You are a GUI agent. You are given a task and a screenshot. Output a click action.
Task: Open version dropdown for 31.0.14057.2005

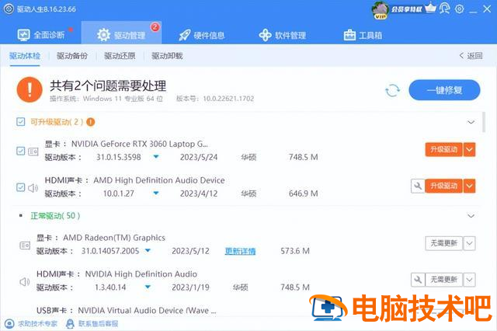tap(148, 251)
